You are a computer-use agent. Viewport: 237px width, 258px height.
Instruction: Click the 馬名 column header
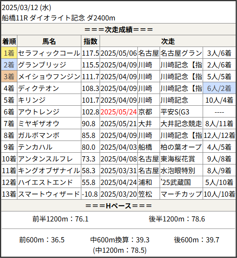click(x=49, y=41)
